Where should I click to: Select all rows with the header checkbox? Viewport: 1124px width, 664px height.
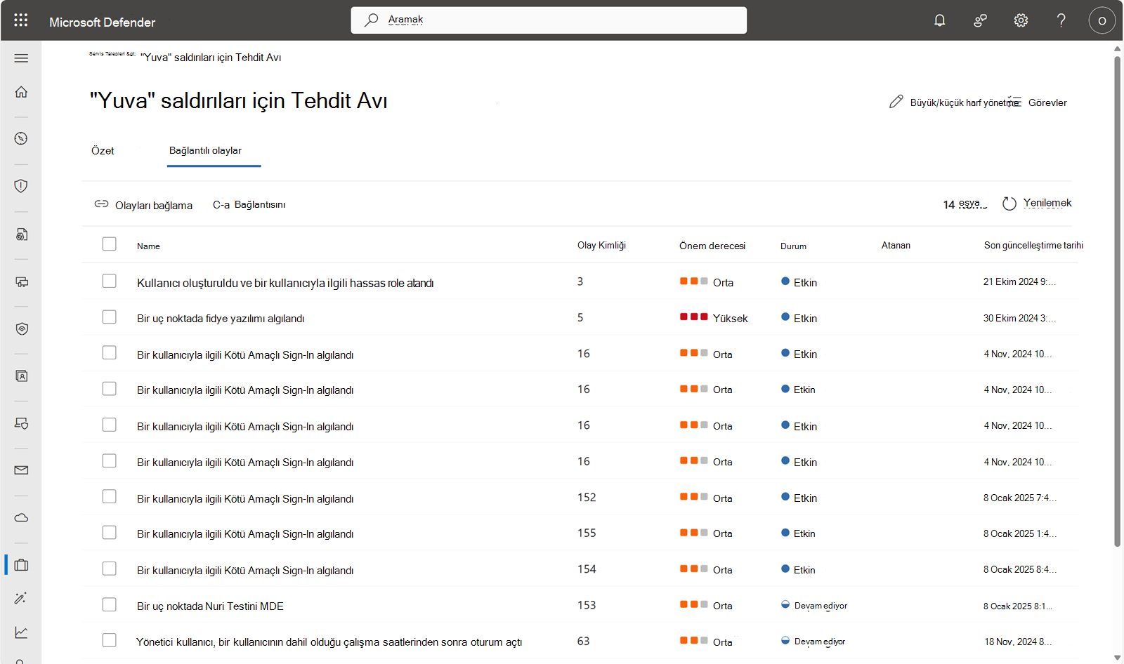109,244
